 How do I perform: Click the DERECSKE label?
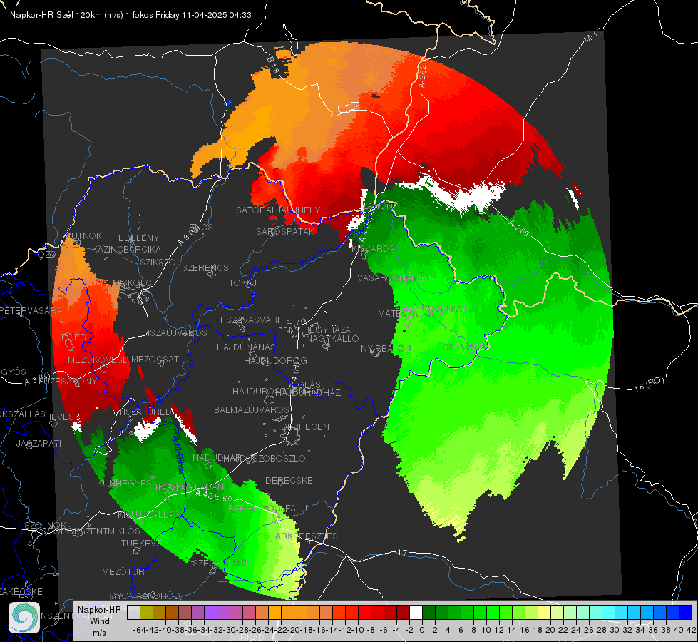point(289,480)
